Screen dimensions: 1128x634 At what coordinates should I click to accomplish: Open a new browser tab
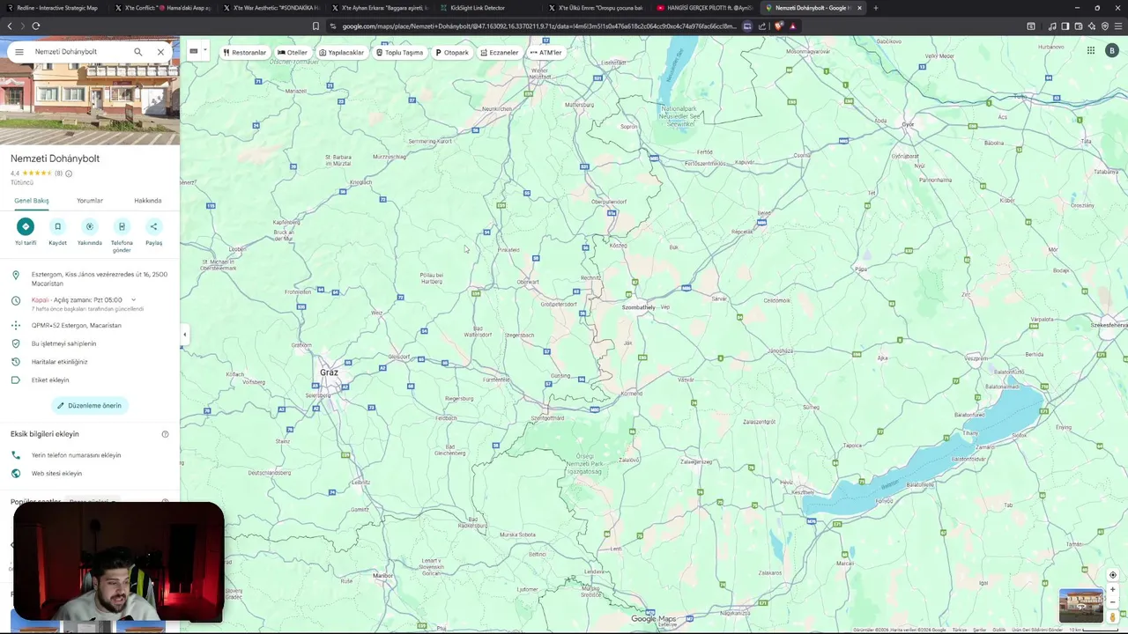(875, 8)
